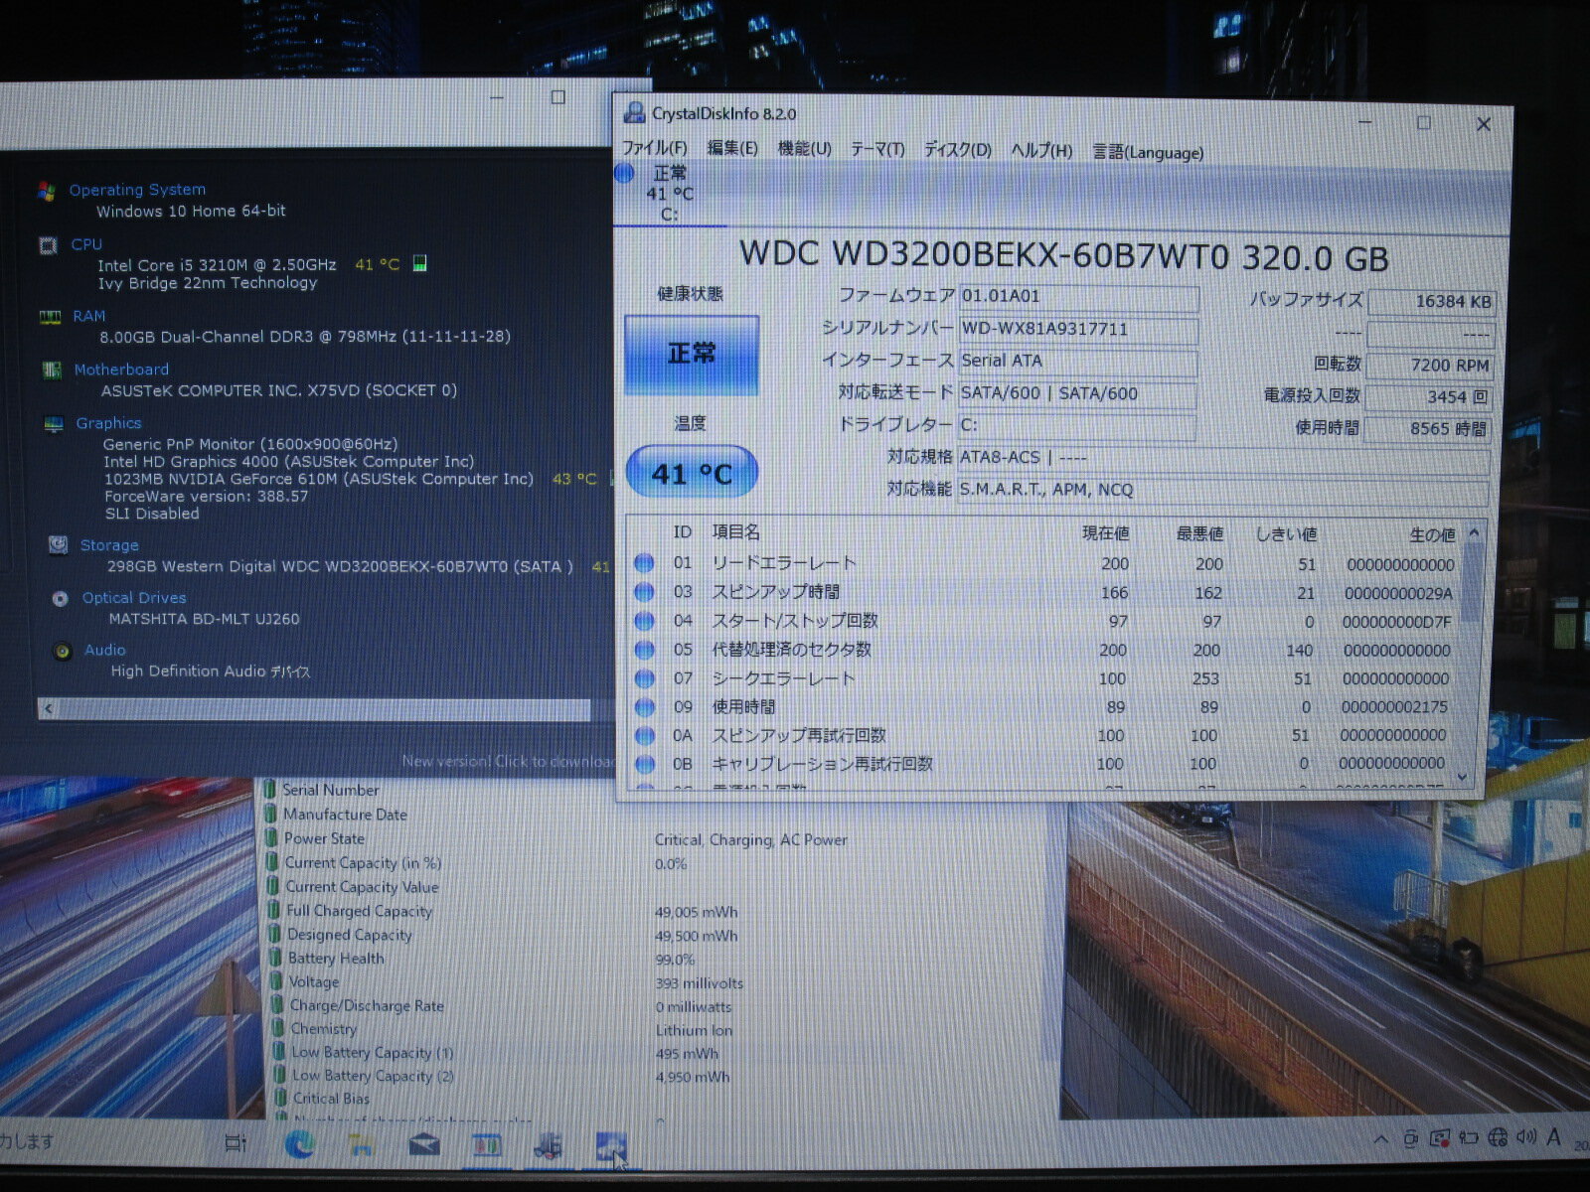Viewport: 1590px width, 1192px height.
Task: Open Microsoft Edge from the taskbar
Action: click(x=299, y=1145)
